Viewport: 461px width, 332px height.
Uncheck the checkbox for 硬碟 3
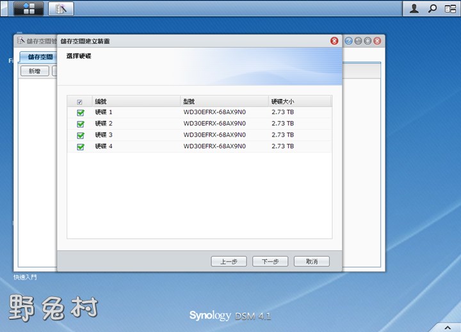(x=80, y=135)
